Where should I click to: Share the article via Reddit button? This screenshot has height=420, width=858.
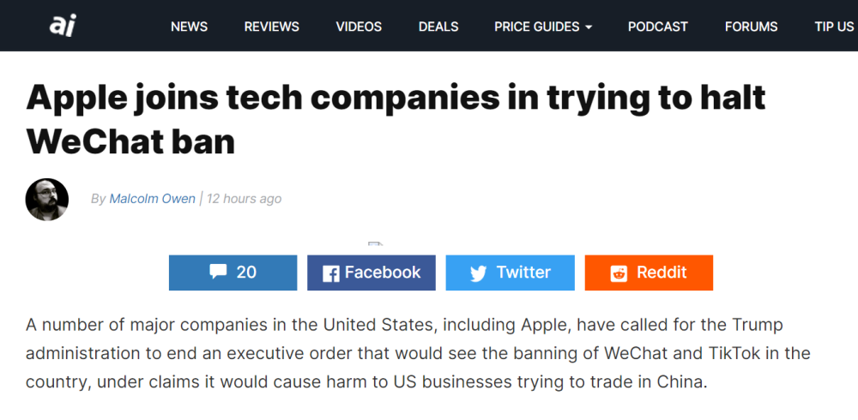tap(649, 273)
